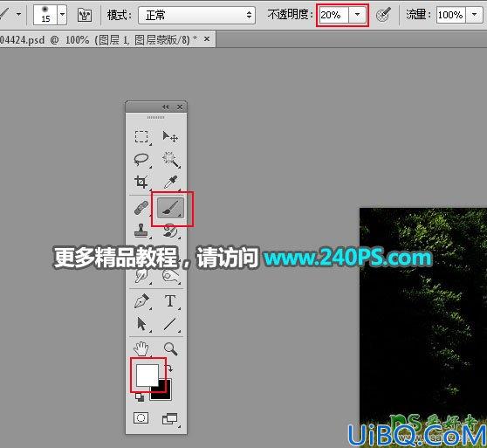Click the white foreground color swatch

point(147,375)
